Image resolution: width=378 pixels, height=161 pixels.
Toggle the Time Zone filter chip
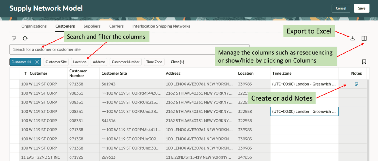(x=154, y=62)
